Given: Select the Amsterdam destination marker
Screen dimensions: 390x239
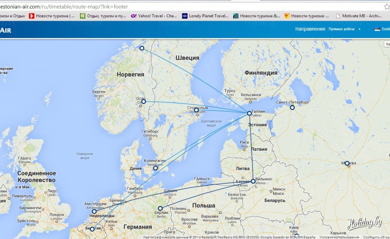Looking at the screenshot, I should [x=94, y=211].
